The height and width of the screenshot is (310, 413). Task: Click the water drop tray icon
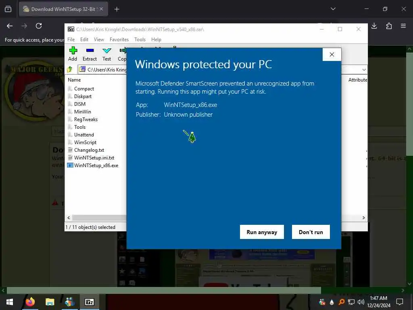click(332, 302)
